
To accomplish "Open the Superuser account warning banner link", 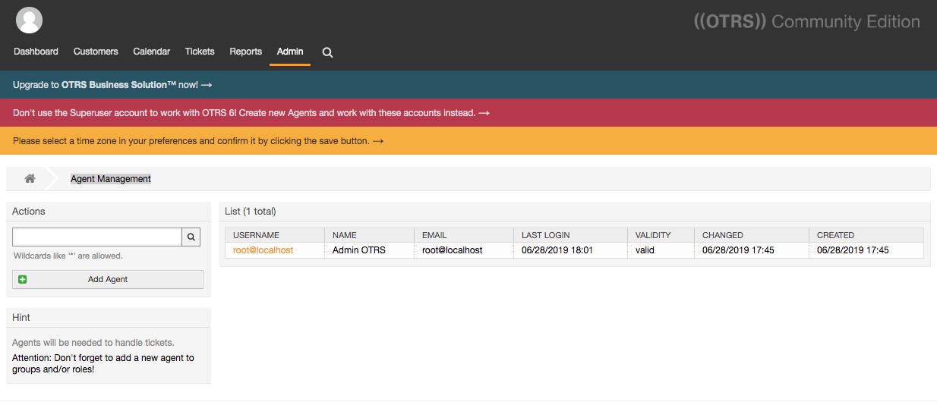I will [x=251, y=113].
